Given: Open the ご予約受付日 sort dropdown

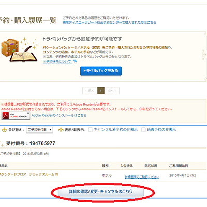Looking at the screenshot, I should [x=39, y=130].
